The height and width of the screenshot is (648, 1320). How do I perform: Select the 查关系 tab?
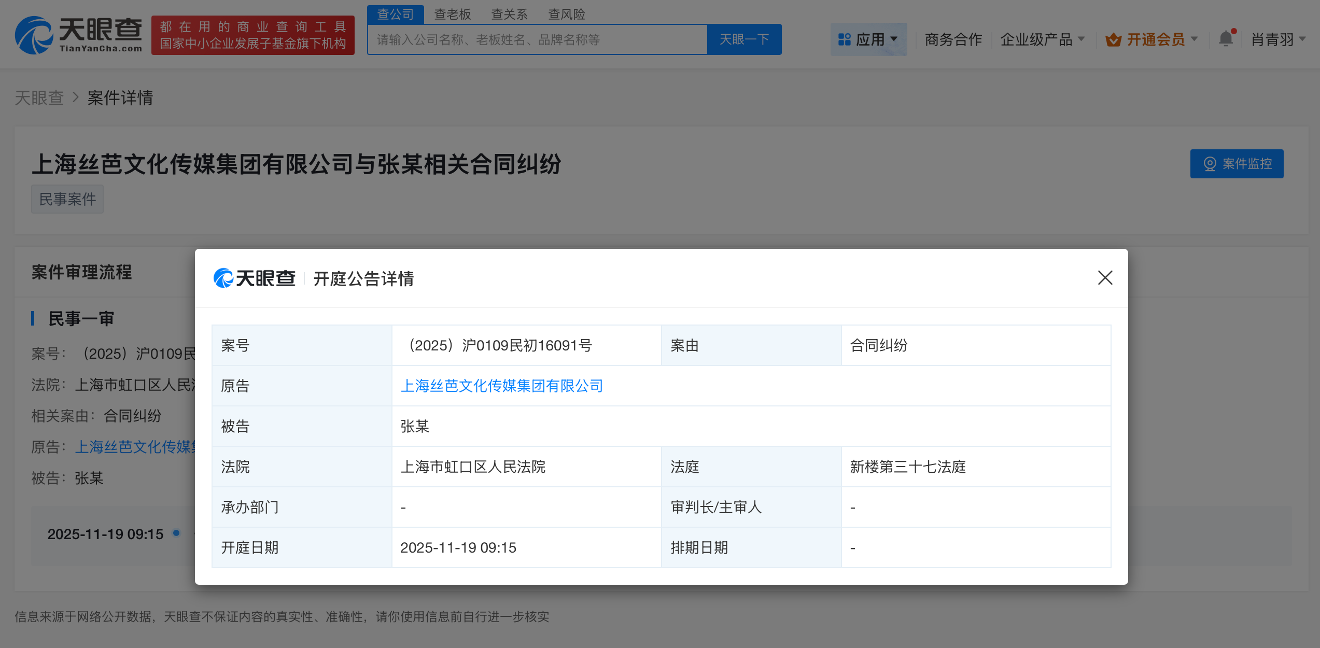pos(509,14)
